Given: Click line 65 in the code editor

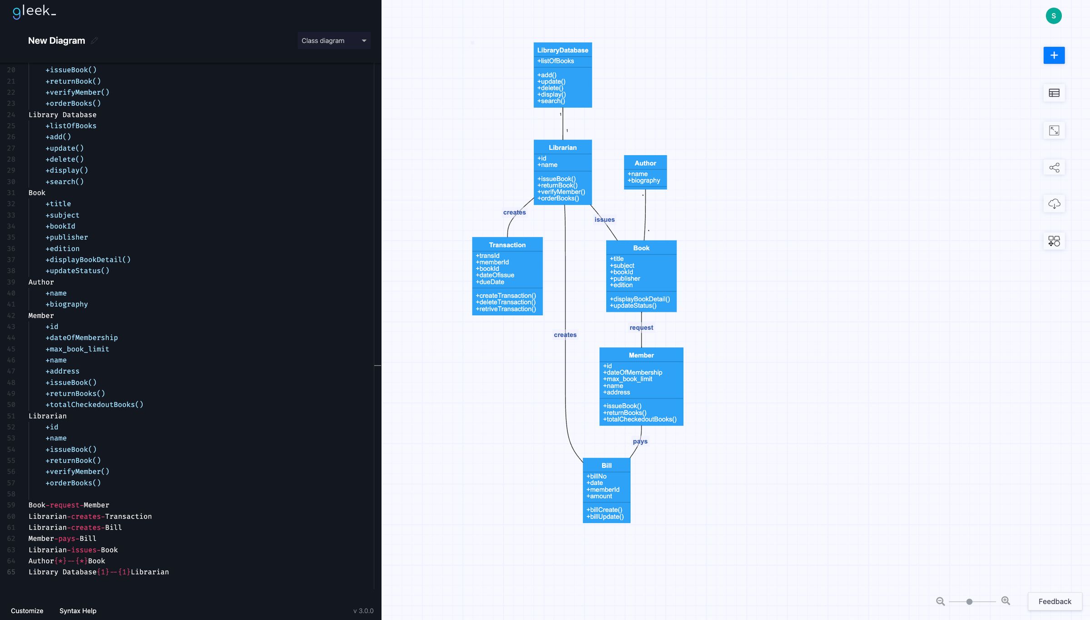Looking at the screenshot, I should [x=99, y=572].
